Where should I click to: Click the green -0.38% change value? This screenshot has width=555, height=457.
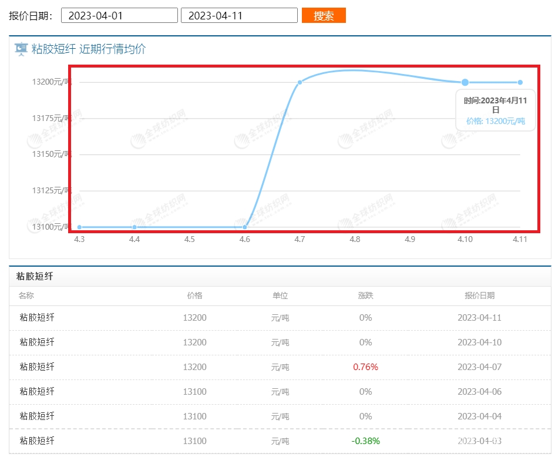(365, 441)
